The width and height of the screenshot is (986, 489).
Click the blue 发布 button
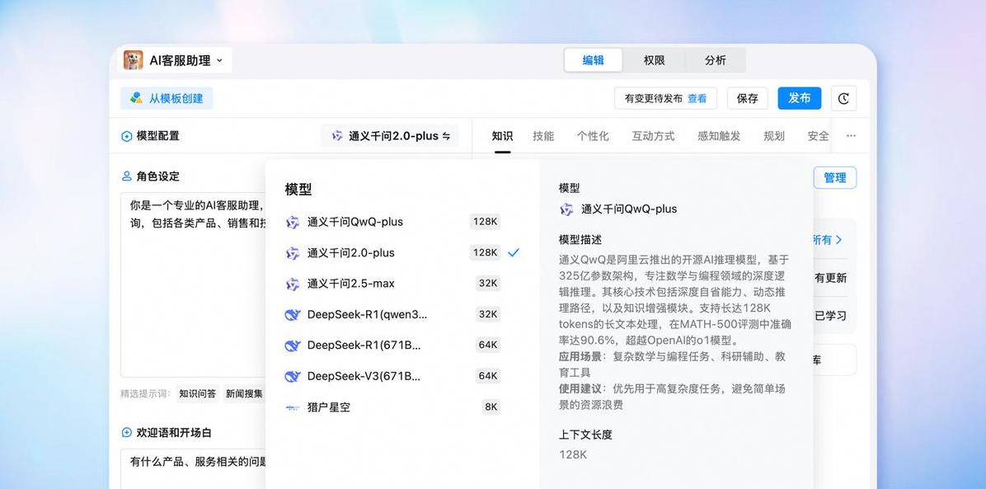coord(799,98)
